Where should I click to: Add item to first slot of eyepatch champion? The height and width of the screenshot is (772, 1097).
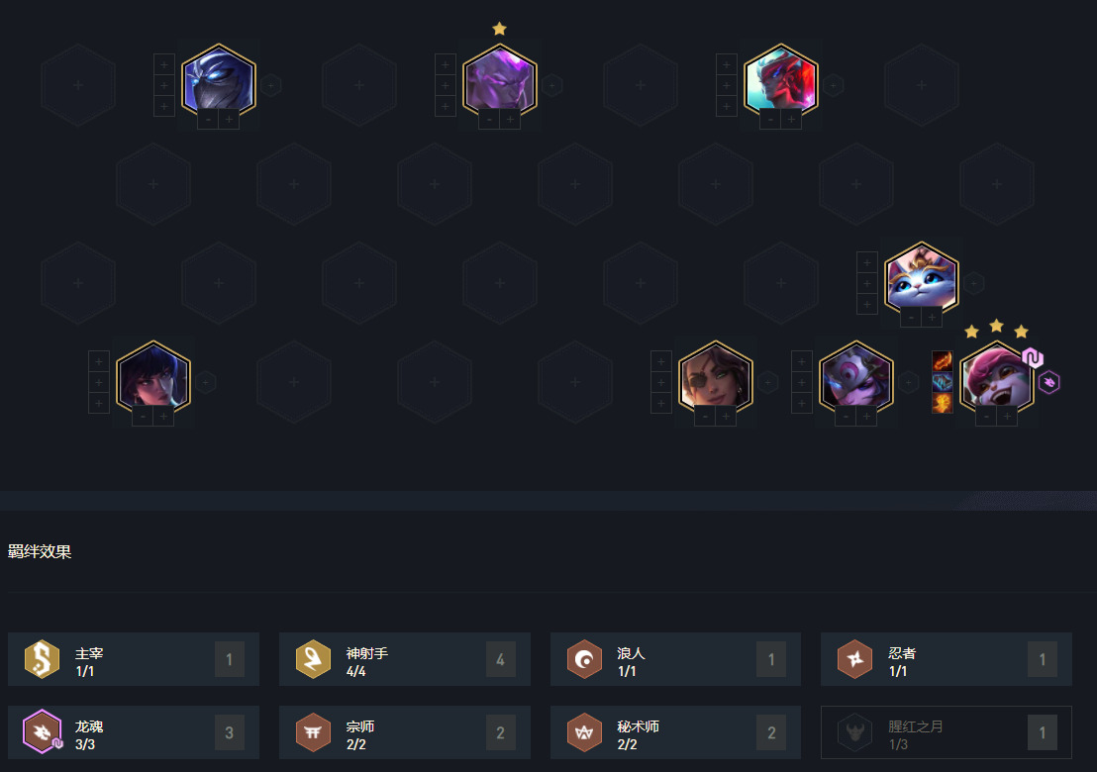point(661,361)
